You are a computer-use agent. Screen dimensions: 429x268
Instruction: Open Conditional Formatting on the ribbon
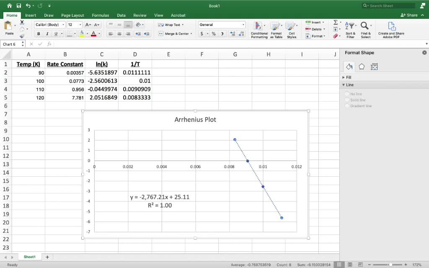tap(258, 28)
